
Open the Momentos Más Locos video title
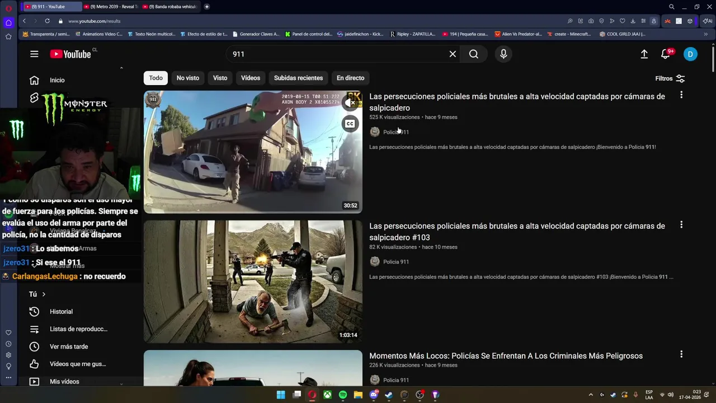(x=506, y=355)
